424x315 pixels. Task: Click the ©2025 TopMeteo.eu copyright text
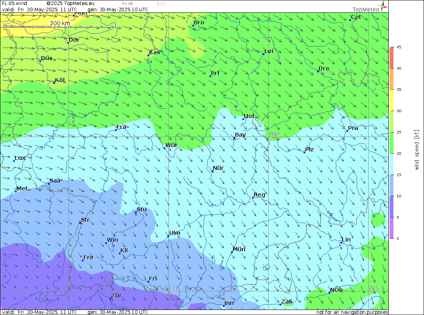click(x=70, y=3)
